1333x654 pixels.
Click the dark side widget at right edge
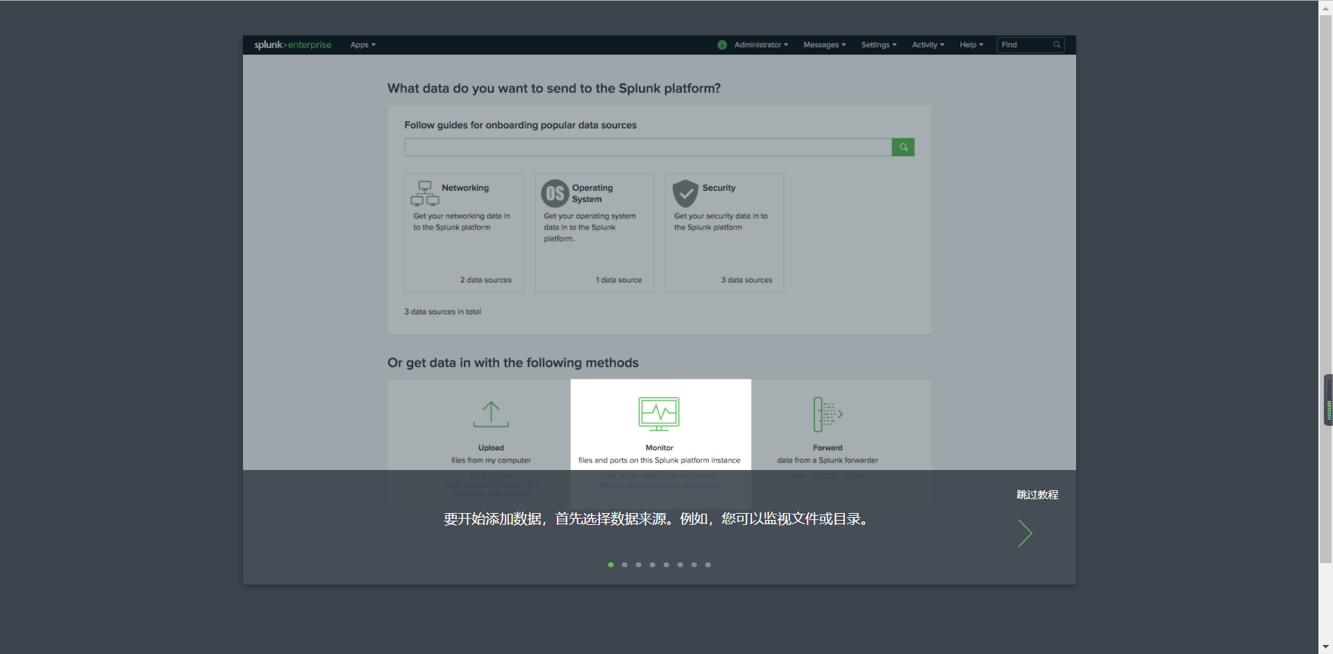coord(1328,400)
